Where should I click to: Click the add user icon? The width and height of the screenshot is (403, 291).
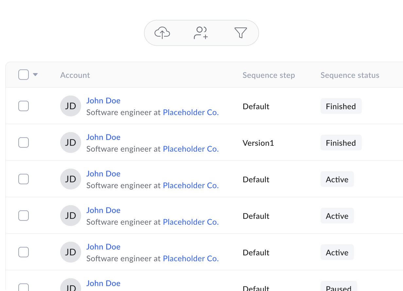(x=201, y=33)
